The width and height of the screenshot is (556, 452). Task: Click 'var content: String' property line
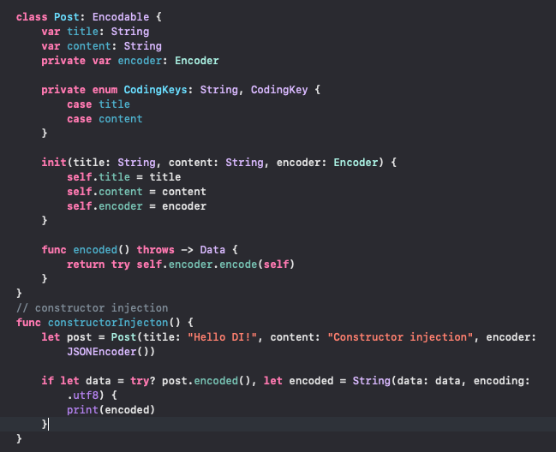101,46
